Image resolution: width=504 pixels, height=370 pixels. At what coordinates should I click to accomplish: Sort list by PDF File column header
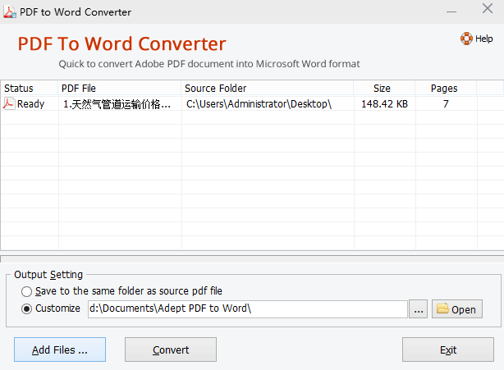click(119, 88)
